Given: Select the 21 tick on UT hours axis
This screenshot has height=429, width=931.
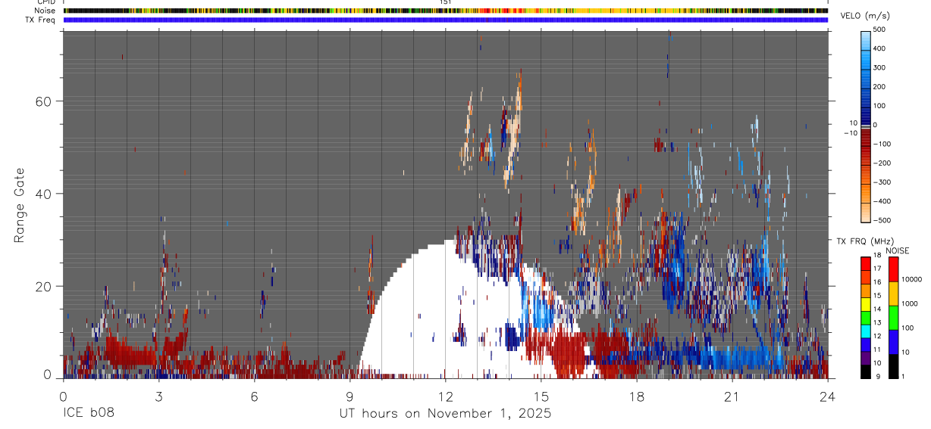Looking at the screenshot, I should click(732, 396).
